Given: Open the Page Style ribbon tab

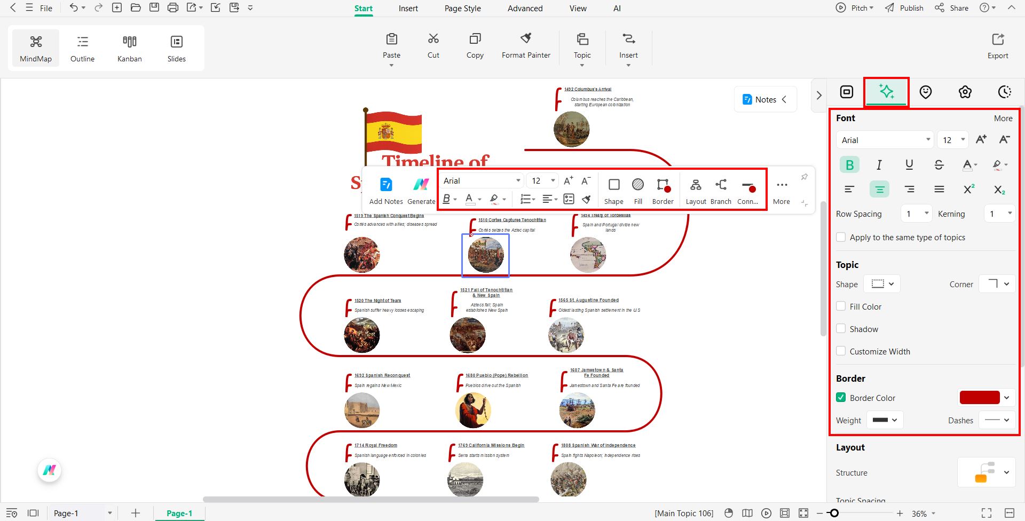Looking at the screenshot, I should [x=463, y=8].
